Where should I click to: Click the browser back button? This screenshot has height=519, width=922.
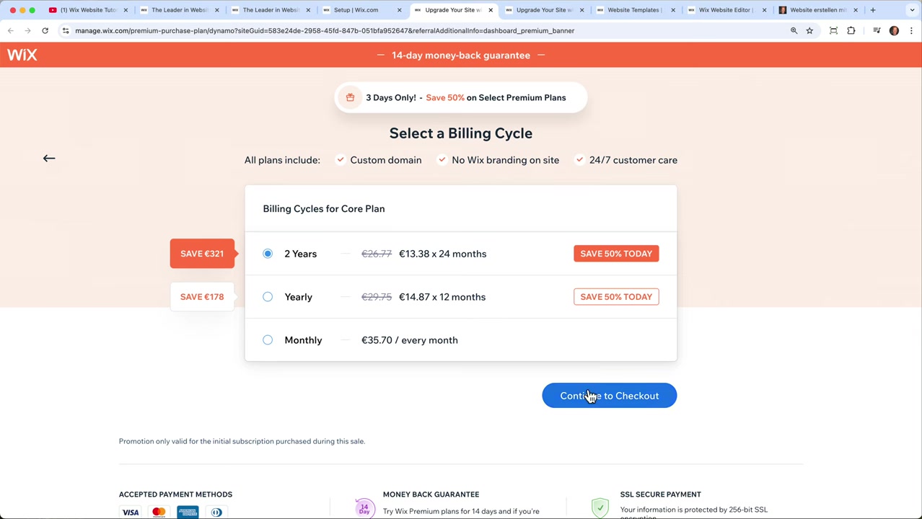(x=10, y=30)
